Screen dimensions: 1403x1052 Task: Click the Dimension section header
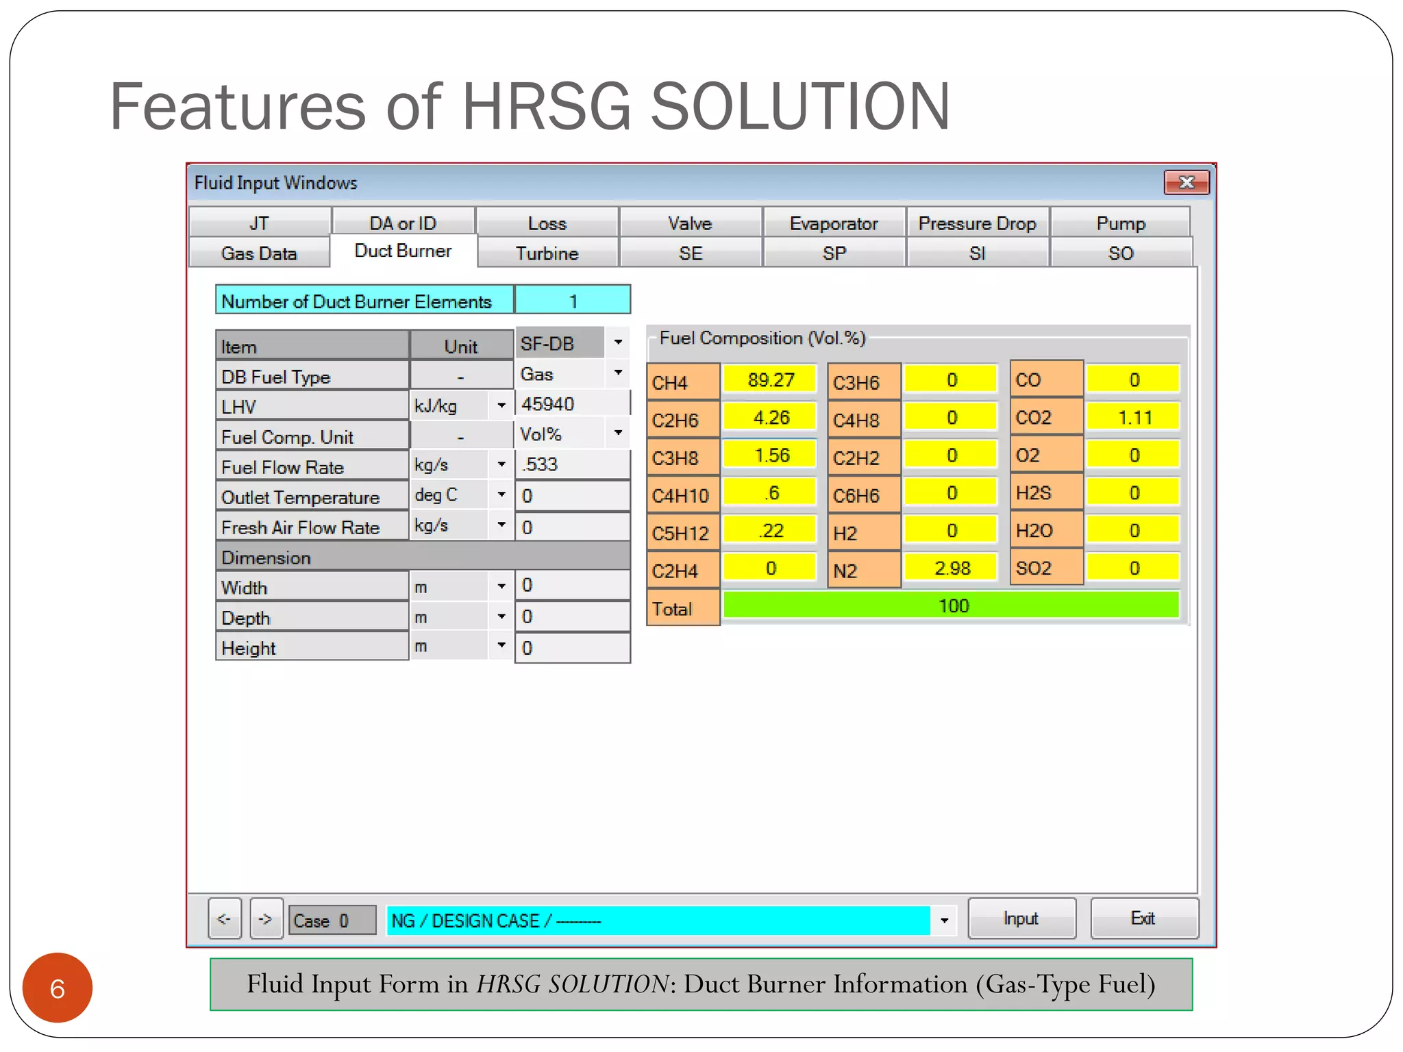[x=423, y=557]
